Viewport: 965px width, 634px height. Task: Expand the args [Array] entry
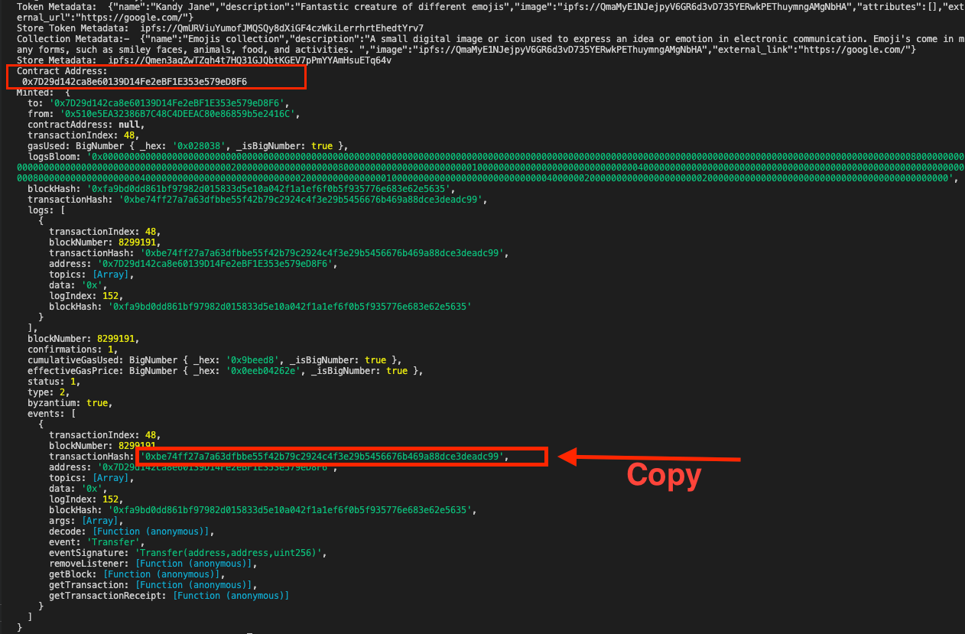coord(109,520)
